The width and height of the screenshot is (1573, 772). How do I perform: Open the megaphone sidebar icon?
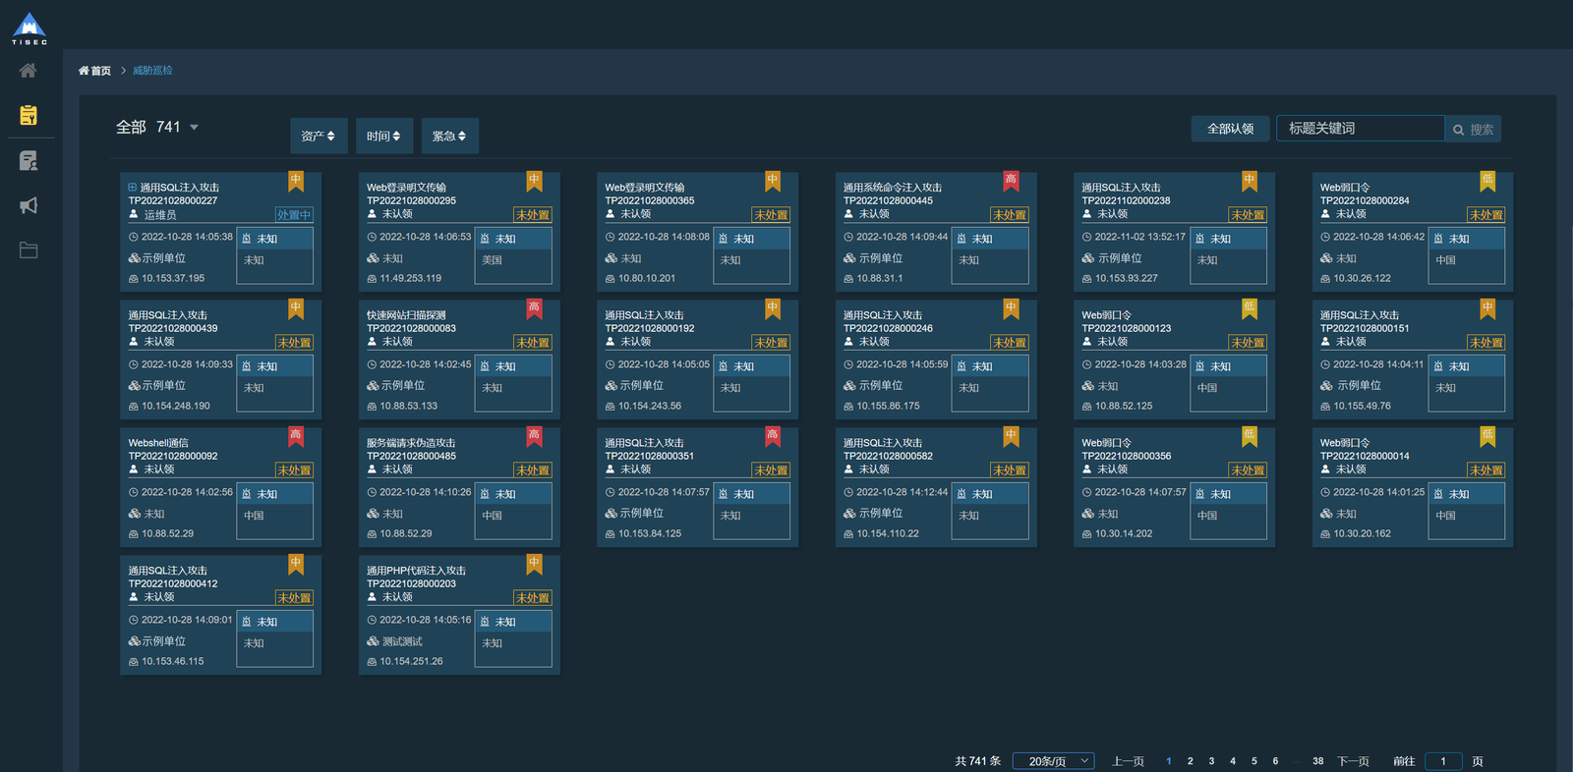pos(29,205)
